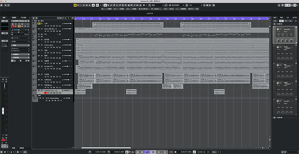299x154 pixels.
Task: Switch to the VSTi tab in right panel
Action: (x=275, y=17)
